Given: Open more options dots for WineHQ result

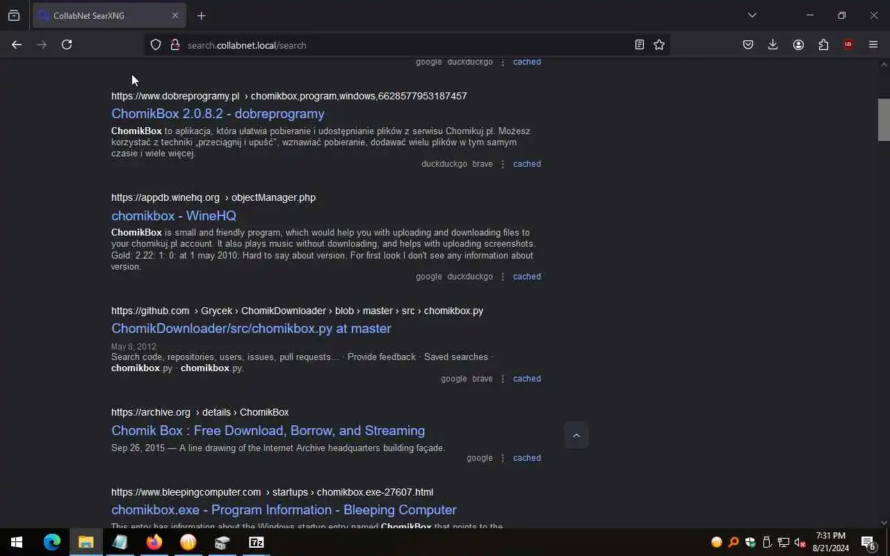Looking at the screenshot, I should click(503, 277).
